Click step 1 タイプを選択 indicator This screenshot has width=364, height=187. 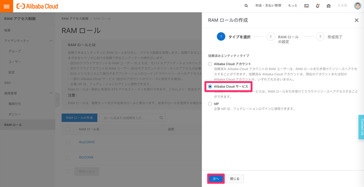pos(233,37)
